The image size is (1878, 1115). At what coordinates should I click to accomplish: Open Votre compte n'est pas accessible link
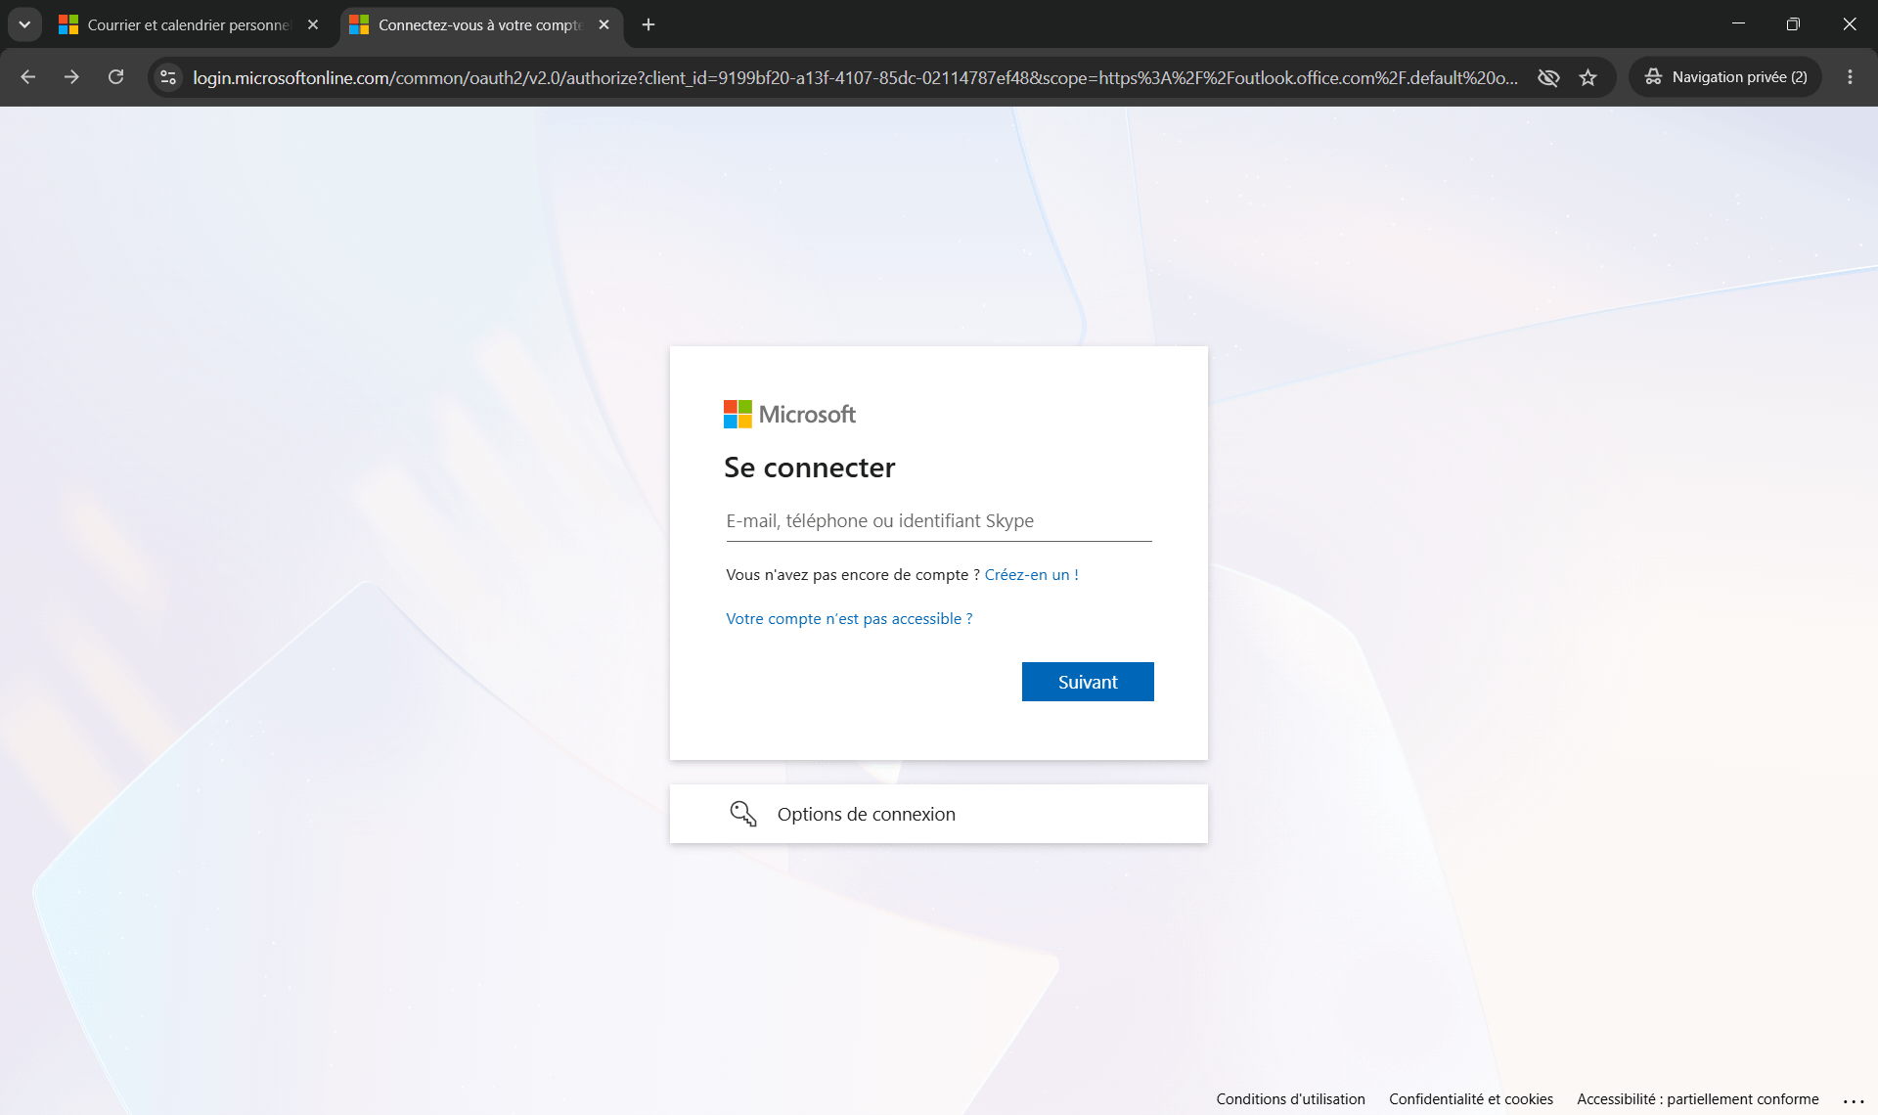(849, 618)
